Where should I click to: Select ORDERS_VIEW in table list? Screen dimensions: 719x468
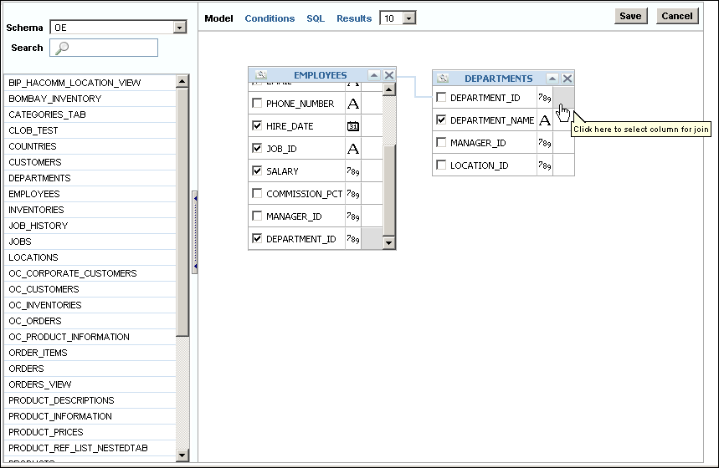[x=90, y=384]
